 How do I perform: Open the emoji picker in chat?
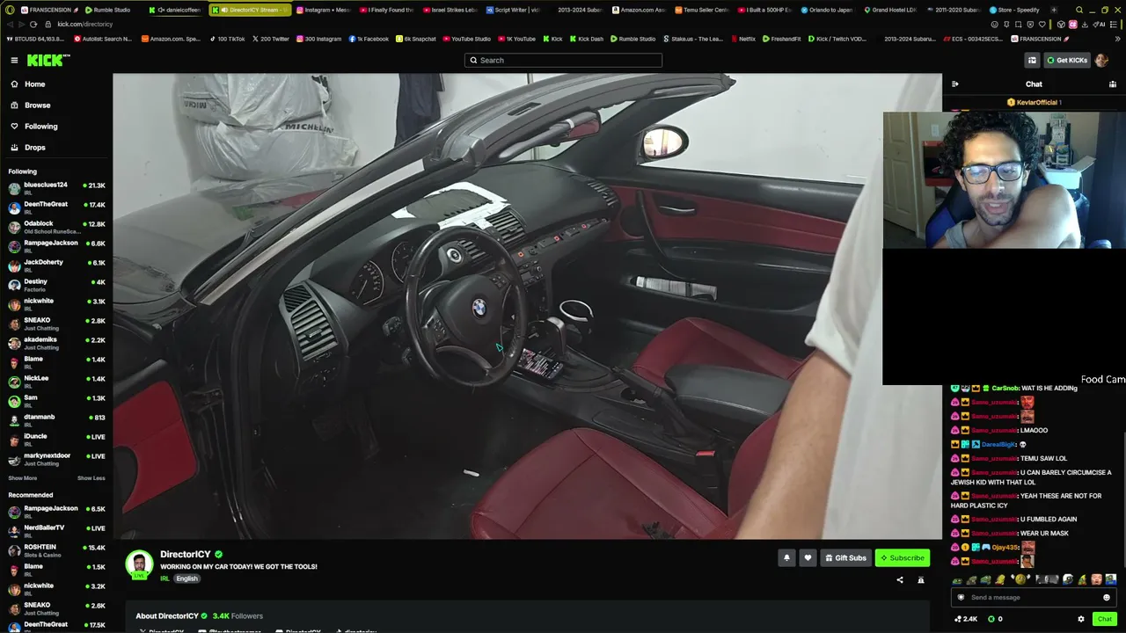(1107, 598)
